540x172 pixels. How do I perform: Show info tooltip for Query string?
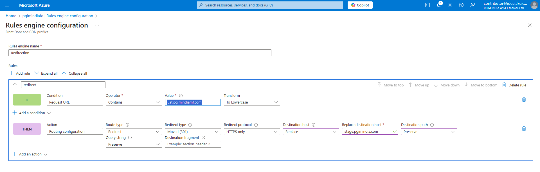click(x=130, y=137)
